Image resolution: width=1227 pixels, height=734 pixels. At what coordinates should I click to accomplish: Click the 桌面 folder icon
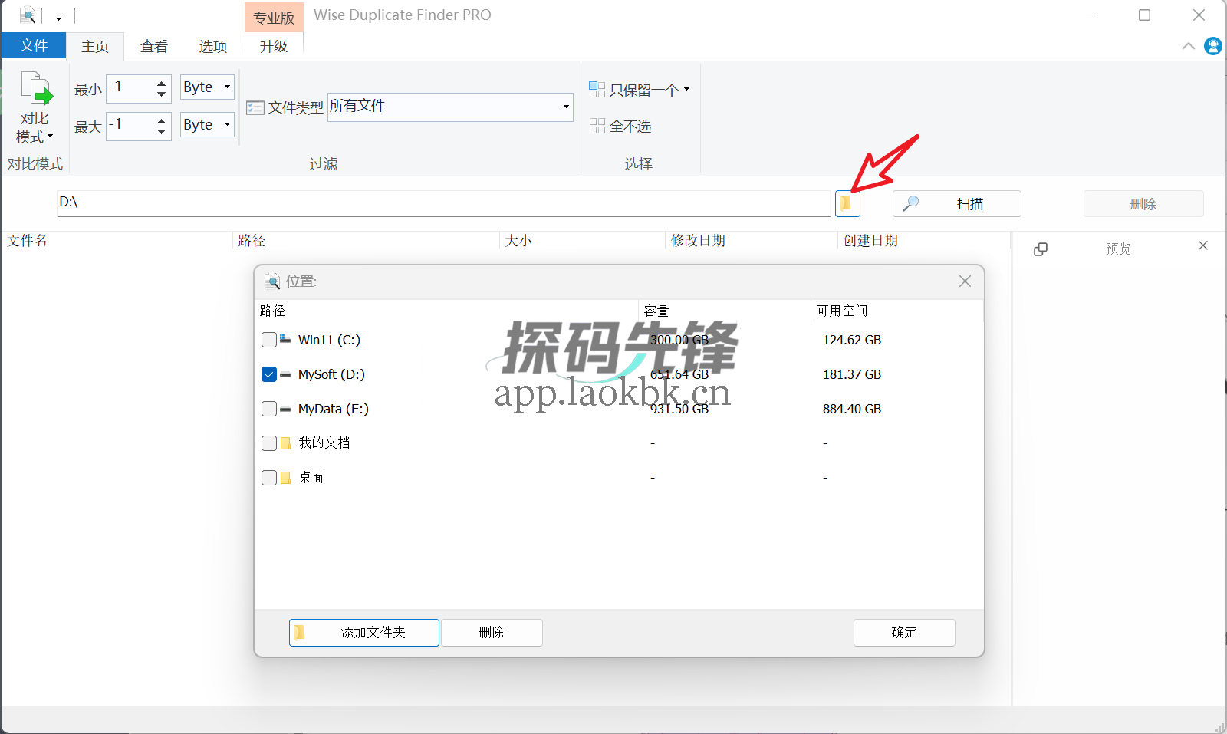[x=285, y=478]
